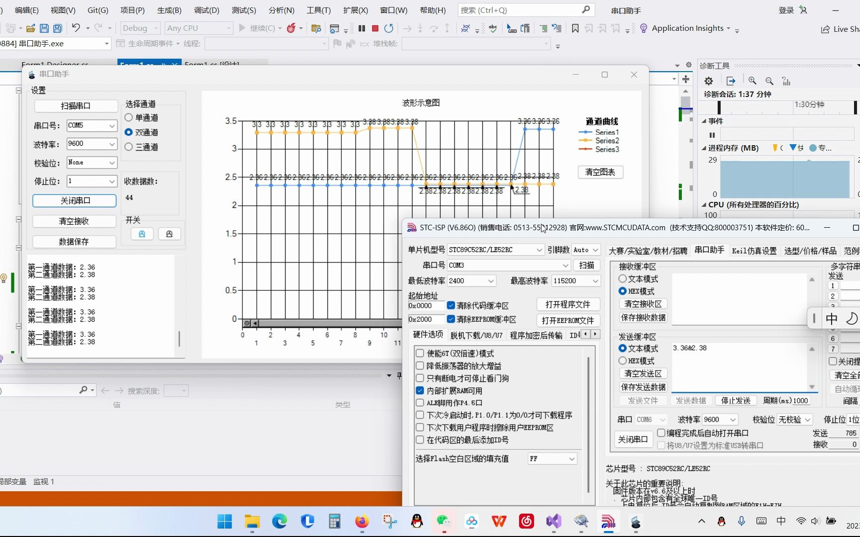Open 串口号 COM5 dropdown
The height and width of the screenshot is (537, 860).
(112, 126)
